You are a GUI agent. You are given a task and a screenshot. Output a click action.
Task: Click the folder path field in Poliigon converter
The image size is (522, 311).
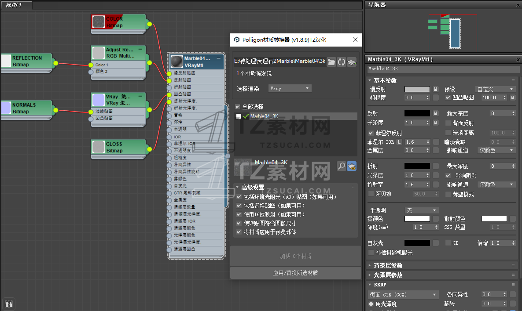(x=279, y=61)
